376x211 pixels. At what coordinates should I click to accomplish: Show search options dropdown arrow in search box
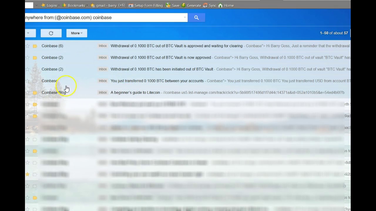185,18
